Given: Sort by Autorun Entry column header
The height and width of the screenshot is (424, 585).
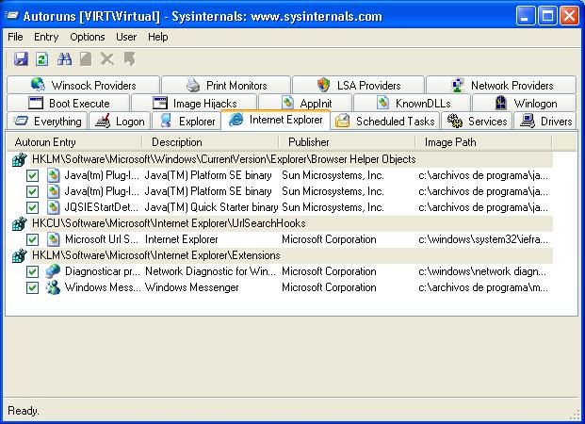Looking at the screenshot, I should tap(73, 142).
